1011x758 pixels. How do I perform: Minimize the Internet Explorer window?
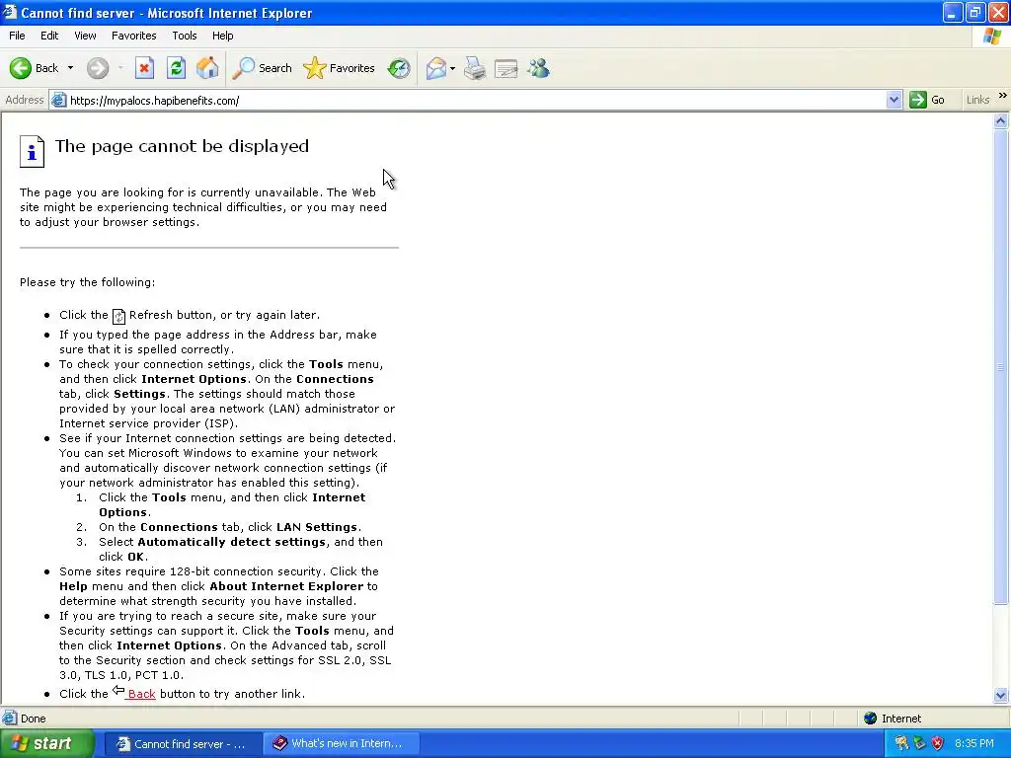pos(952,12)
